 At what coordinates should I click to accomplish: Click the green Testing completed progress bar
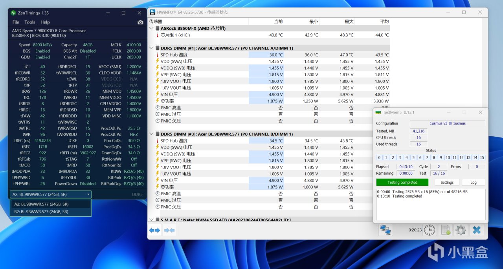(x=402, y=182)
